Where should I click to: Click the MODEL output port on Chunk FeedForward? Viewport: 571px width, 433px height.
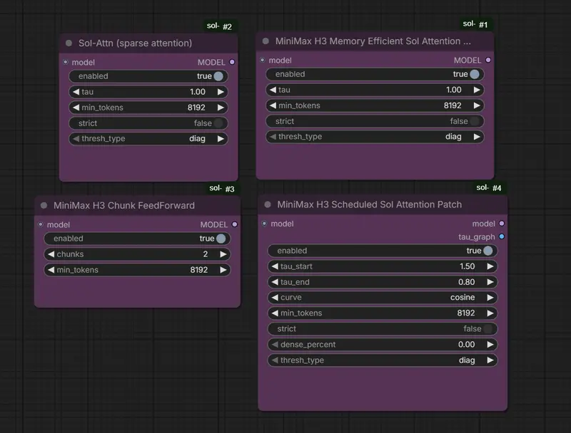(x=235, y=224)
